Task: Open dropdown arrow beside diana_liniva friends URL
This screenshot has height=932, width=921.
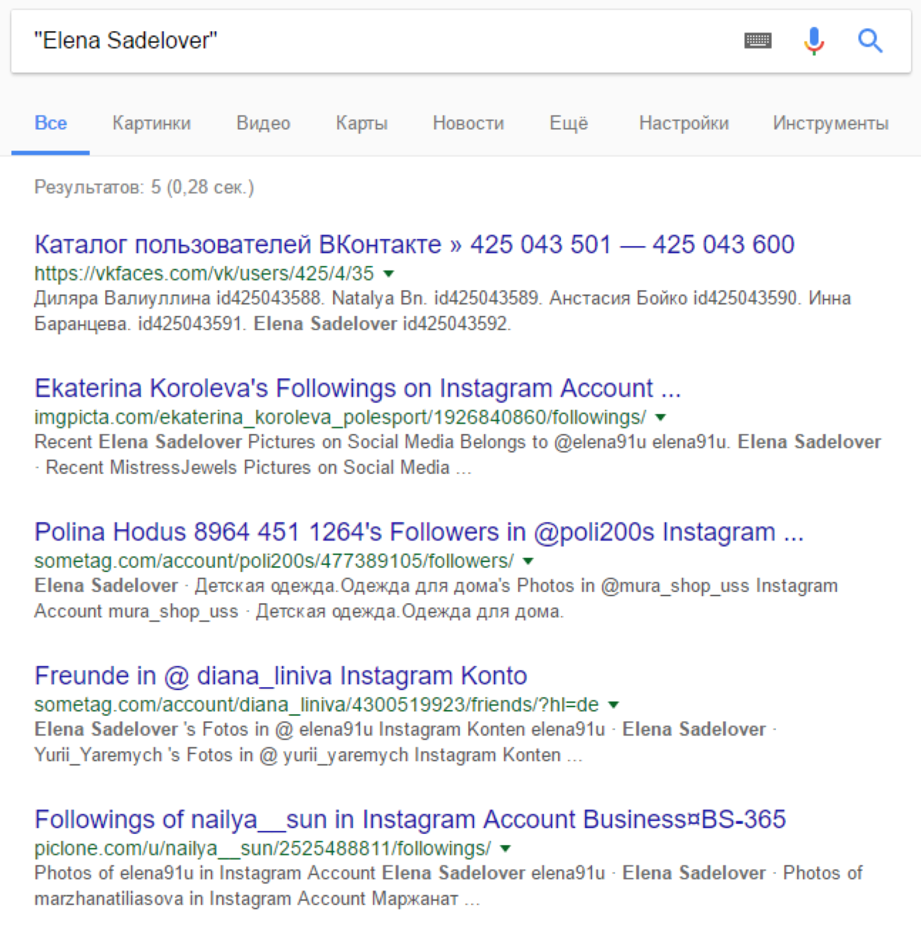Action: (x=613, y=705)
